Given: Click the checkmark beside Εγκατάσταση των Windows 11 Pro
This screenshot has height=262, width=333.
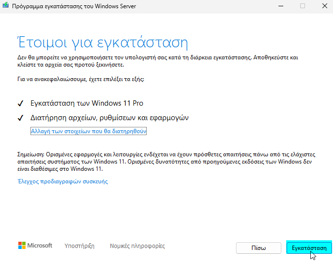Looking at the screenshot, I should 20,103.
